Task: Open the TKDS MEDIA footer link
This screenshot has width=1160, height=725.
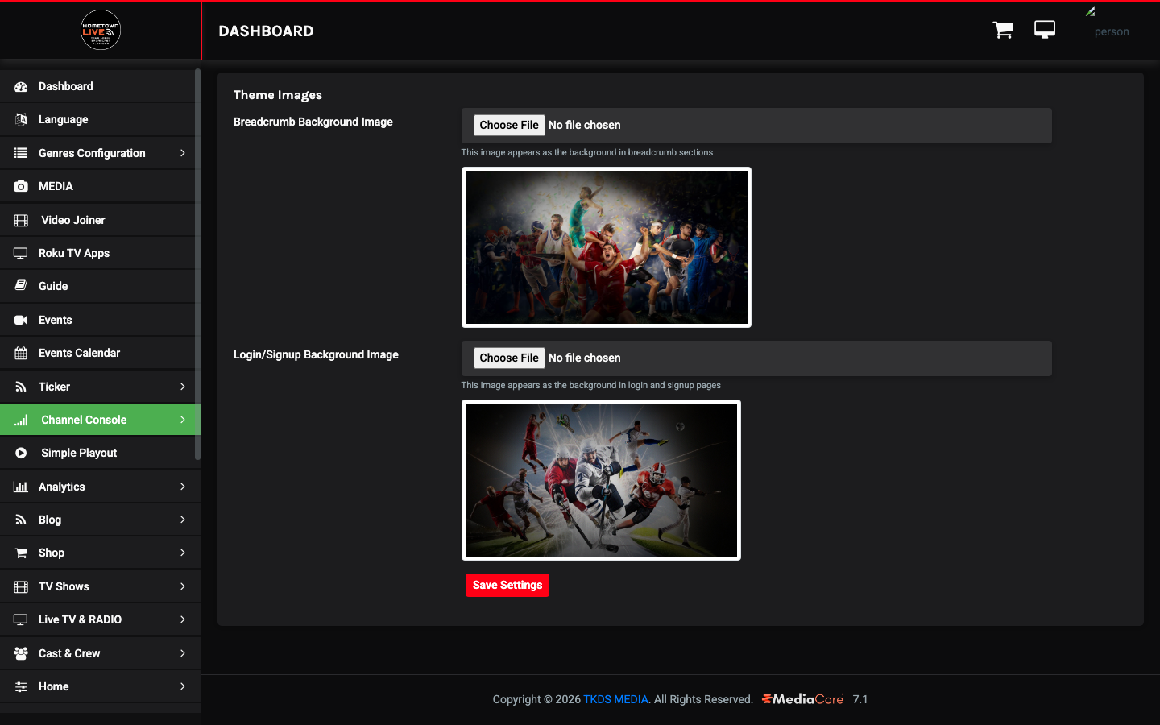Action: point(615,699)
